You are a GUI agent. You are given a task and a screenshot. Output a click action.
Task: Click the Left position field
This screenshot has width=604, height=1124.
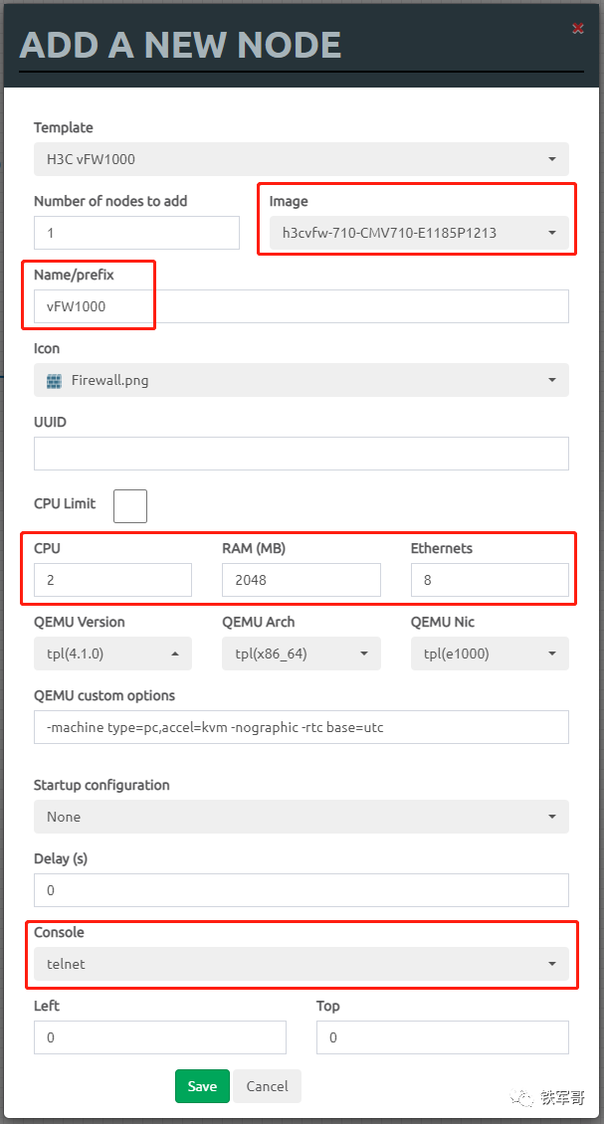160,1037
